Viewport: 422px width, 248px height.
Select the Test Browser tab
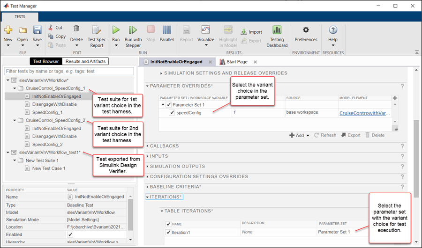[x=46, y=61]
